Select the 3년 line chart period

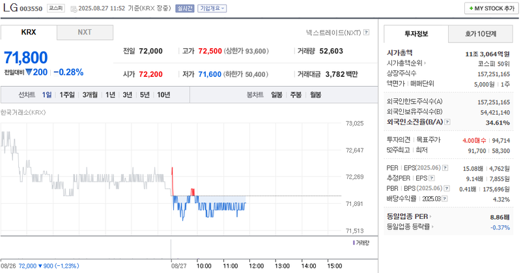point(127,94)
